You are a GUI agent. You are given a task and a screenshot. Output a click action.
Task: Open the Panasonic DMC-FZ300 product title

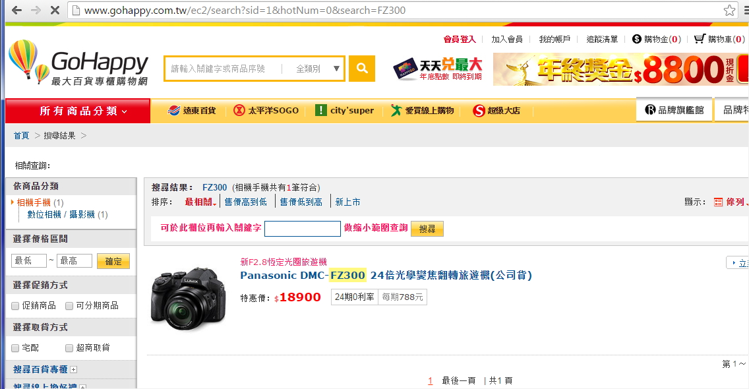pyautogui.click(x=386, y=275)
